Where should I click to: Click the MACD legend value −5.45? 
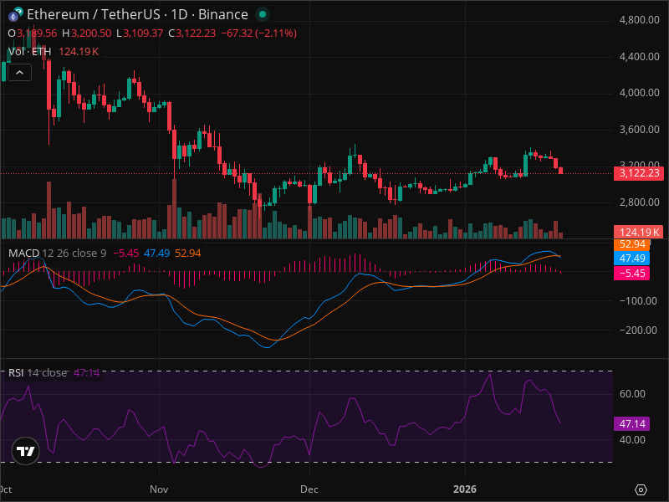coord(126,254)
